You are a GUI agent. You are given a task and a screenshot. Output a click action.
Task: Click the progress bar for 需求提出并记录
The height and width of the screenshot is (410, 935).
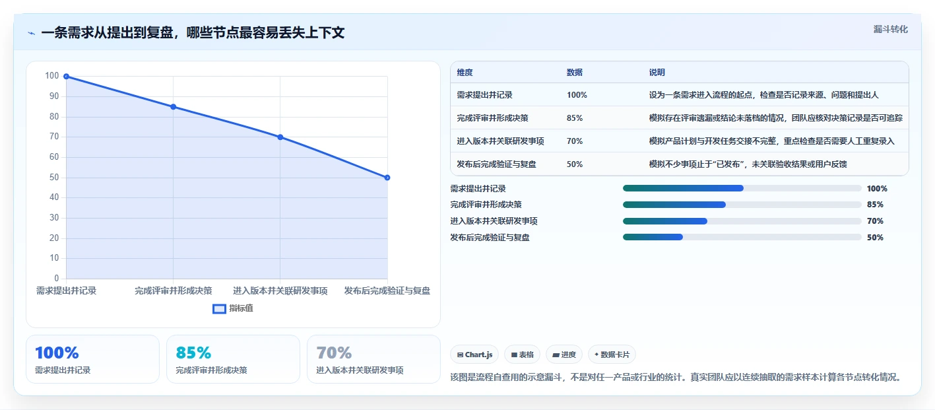(742, 188)
